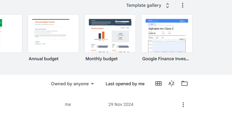Switch to grid view
Viewport: 232px width, 122px height.
click(158, 83)
